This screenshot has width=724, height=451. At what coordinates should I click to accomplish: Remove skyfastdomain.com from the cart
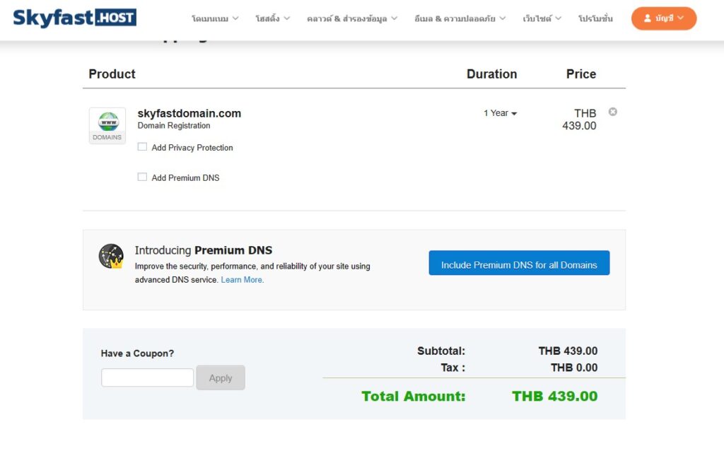pos(613,112)
